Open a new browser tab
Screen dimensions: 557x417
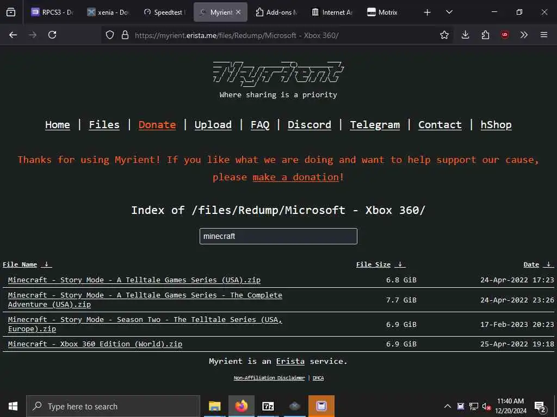[x=428, y=12]
